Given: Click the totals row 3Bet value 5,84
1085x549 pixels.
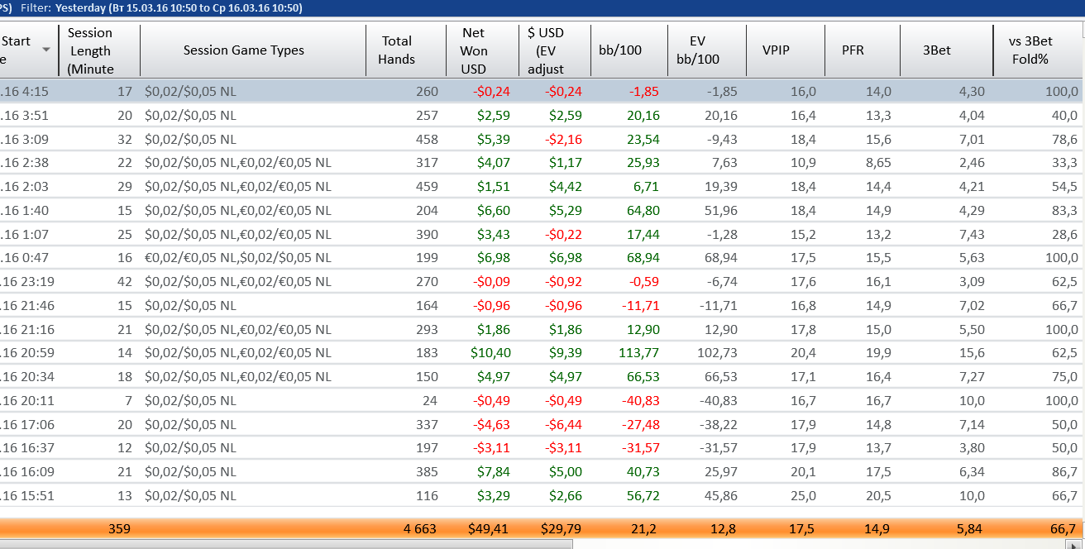Looking at the screenshot, I should pyautogui.click(x=971, y=528).
